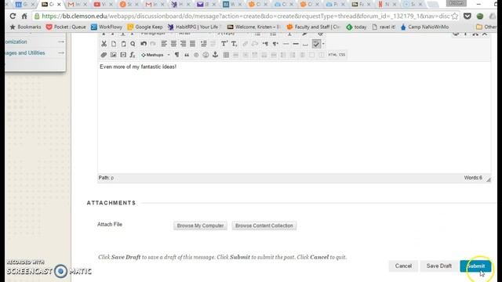Open Faculty and Staff bookmark
This screenshot has width=502, height=282.
tap(314, 27)
